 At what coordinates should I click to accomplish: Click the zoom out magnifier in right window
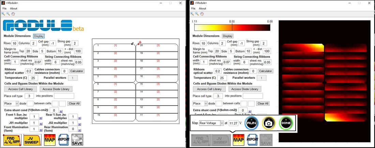tap(197, 14)
